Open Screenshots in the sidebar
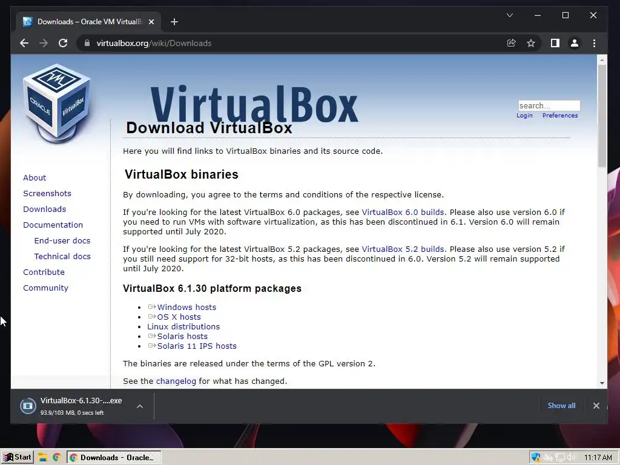The image size is (620, 465). (47, 193)
